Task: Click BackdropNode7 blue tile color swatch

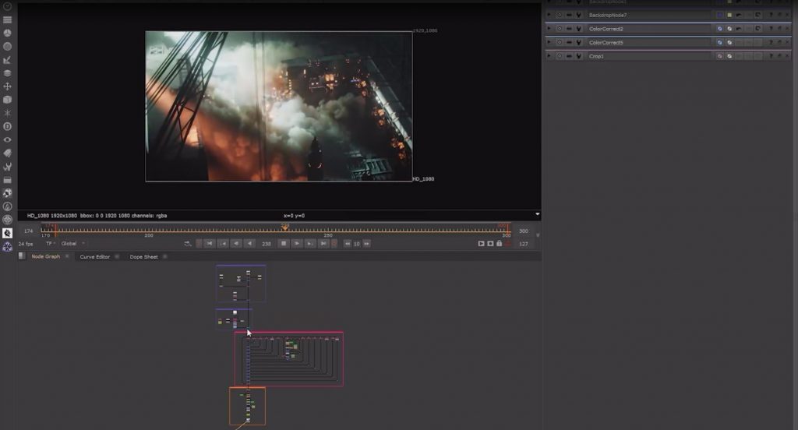Action: [x=719, y=15]
